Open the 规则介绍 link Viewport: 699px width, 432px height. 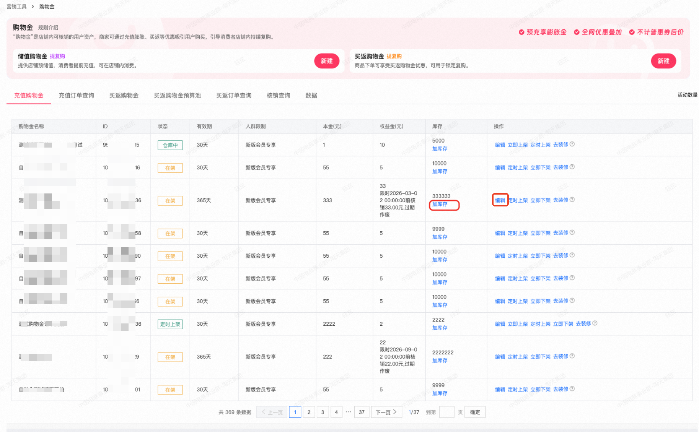point(48,28)
